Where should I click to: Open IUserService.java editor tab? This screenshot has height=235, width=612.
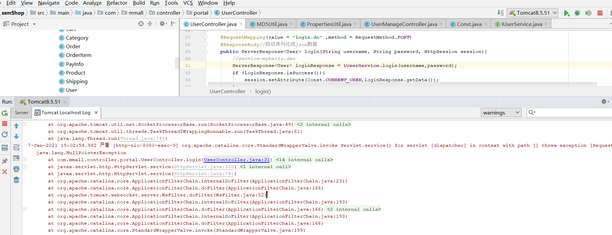(522, 24)
